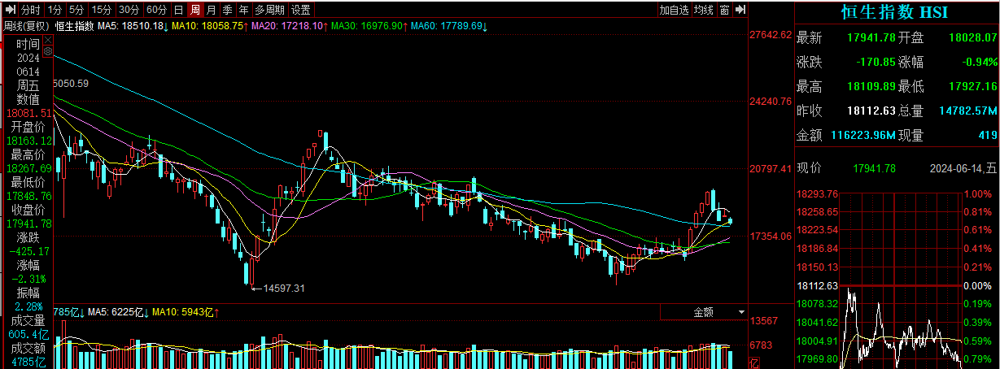Switch to 月 monthly K-line

212,10
